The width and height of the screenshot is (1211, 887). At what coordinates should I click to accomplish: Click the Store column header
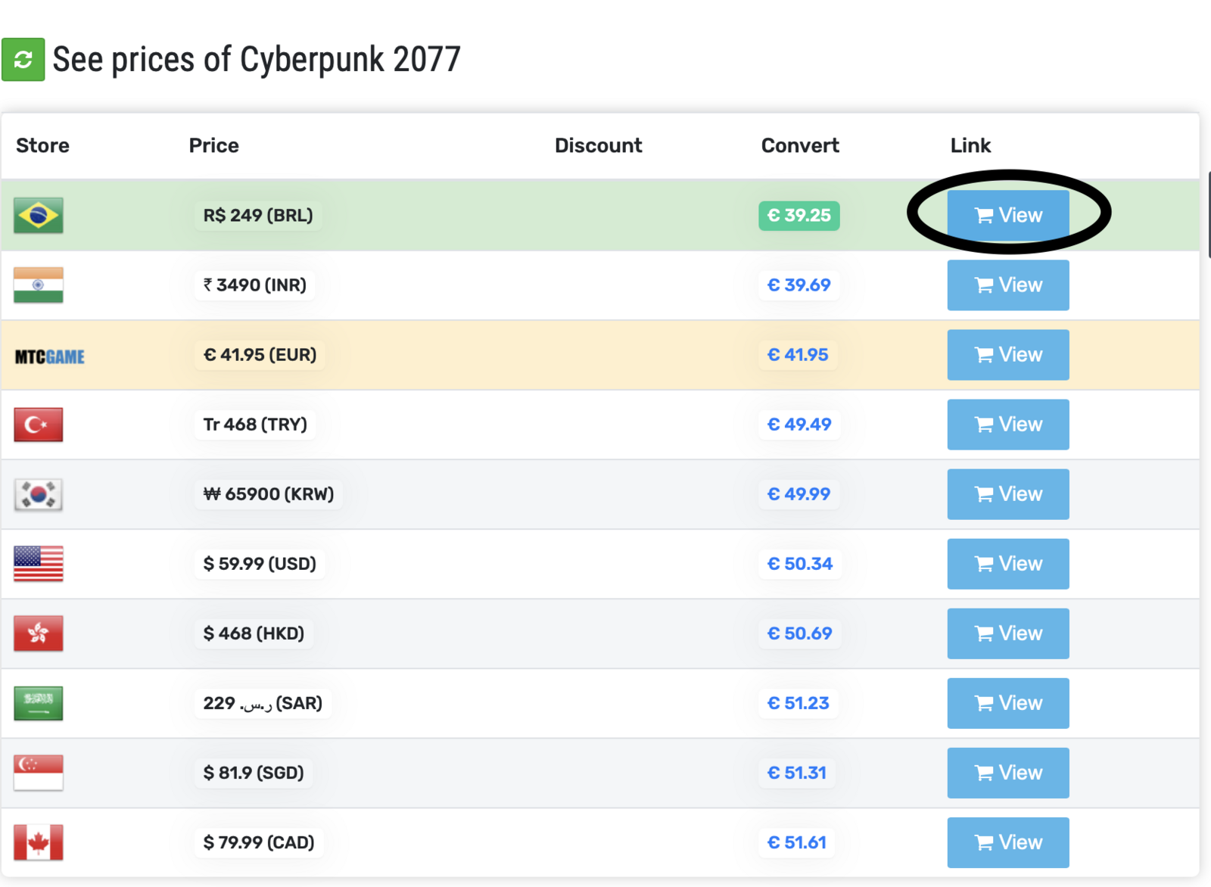click(42, 145)
